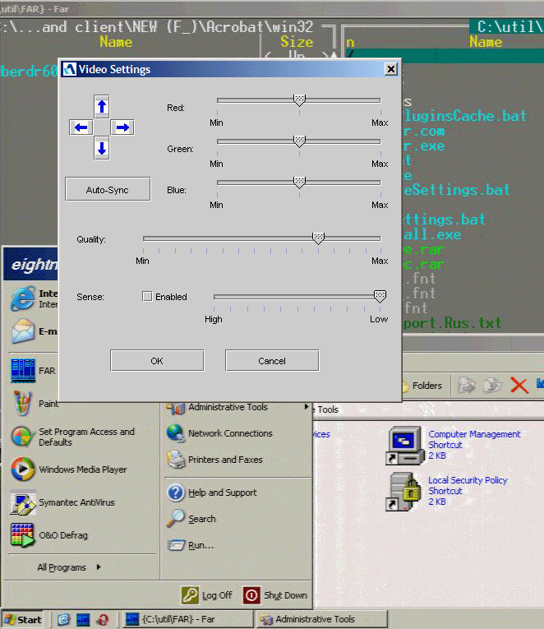Click the left panel Name column header

[116, 42]
